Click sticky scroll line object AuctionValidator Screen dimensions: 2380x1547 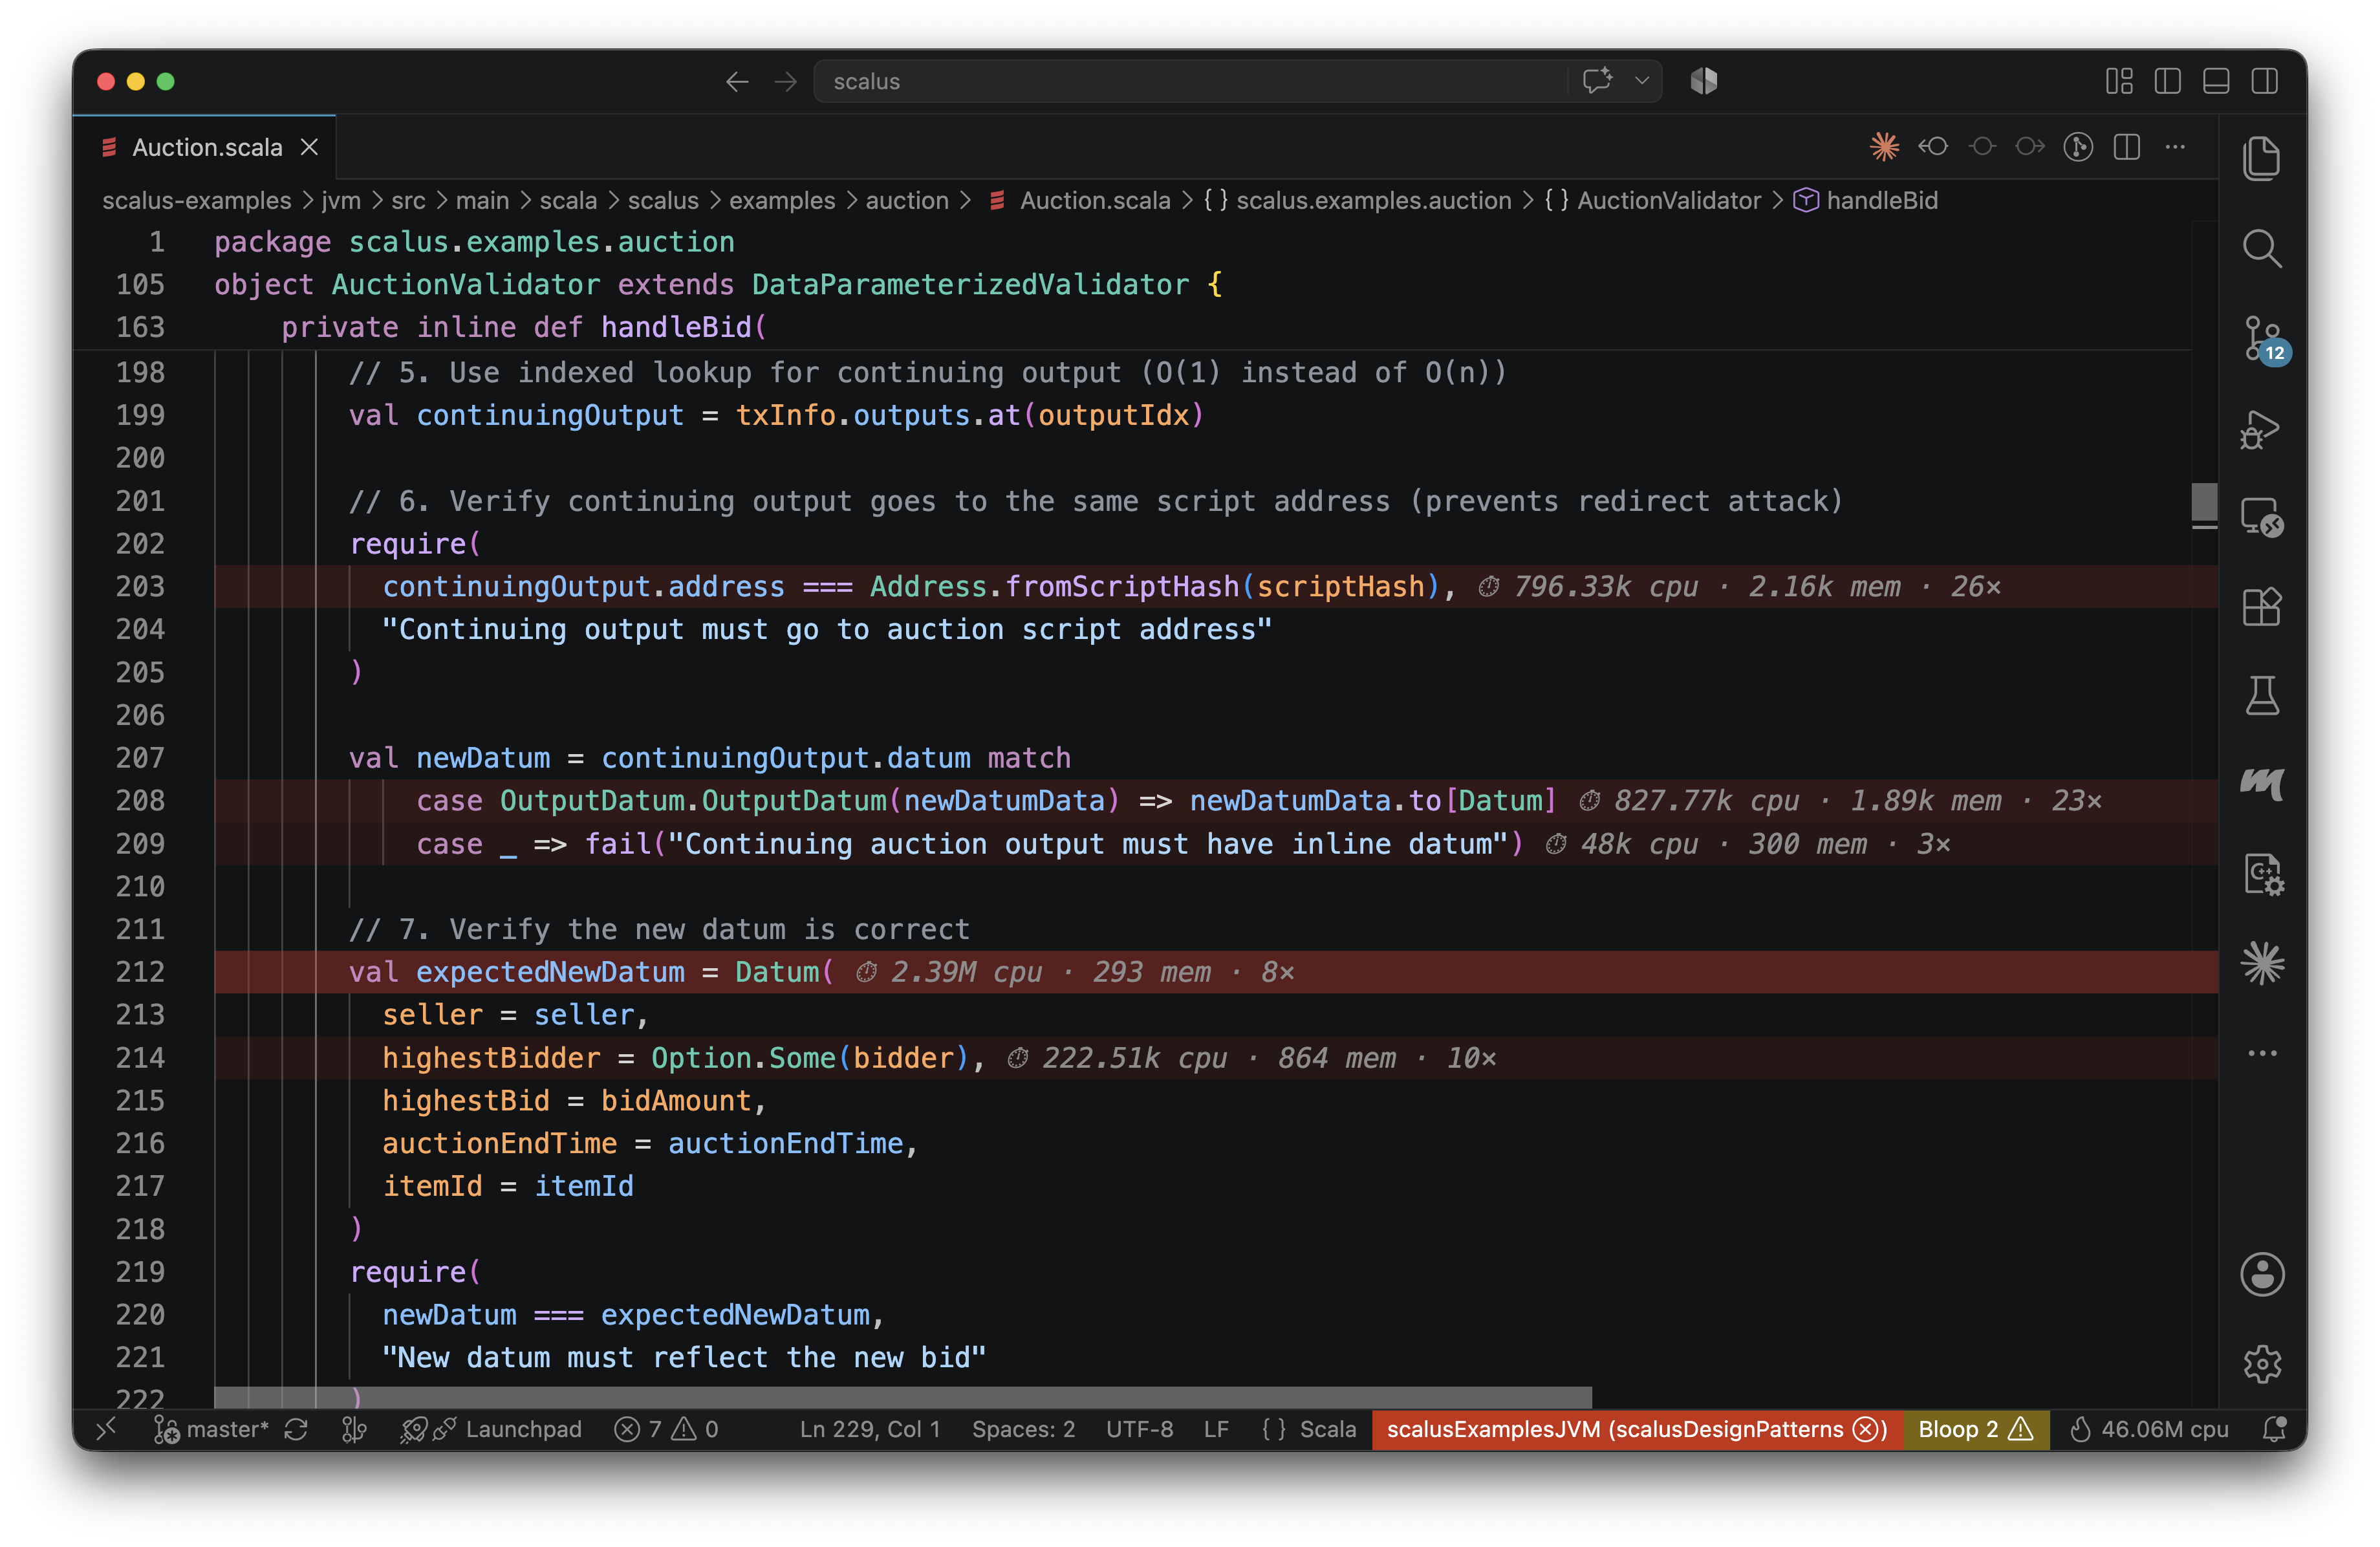(717, 285)
